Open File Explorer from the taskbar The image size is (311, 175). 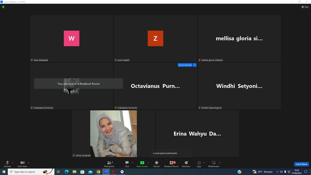(74, 172)
